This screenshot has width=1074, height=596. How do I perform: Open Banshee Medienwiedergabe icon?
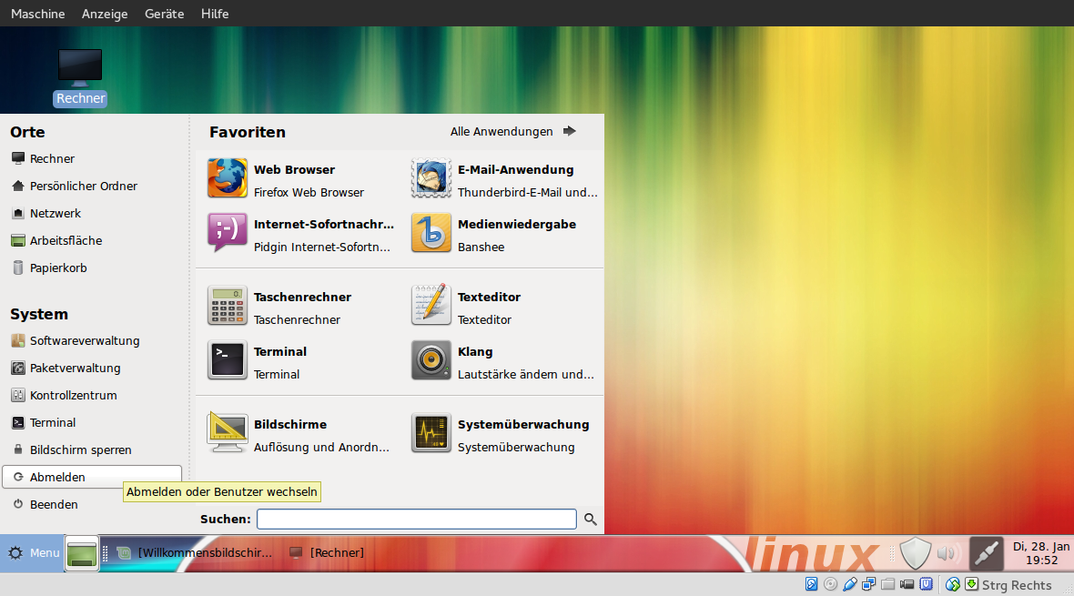431,233
